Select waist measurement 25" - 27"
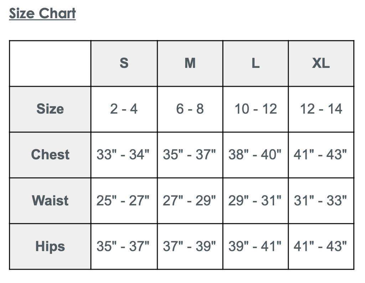365x283 pixels. pyautogui.click(x=123, y=200)
